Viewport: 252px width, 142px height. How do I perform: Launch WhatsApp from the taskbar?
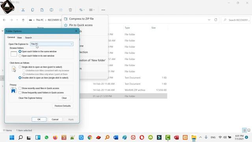(46, 138)
